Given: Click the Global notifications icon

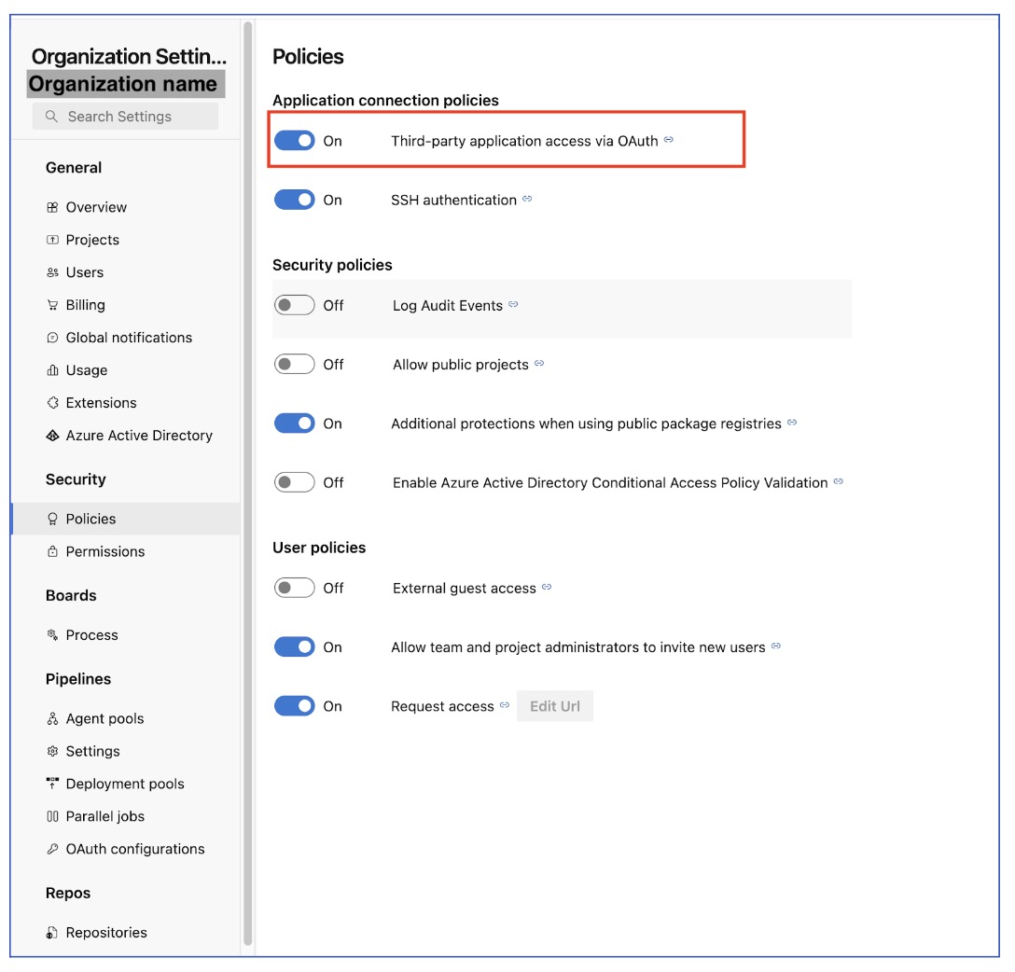Looking at the screenshot, I should point(52,338).
